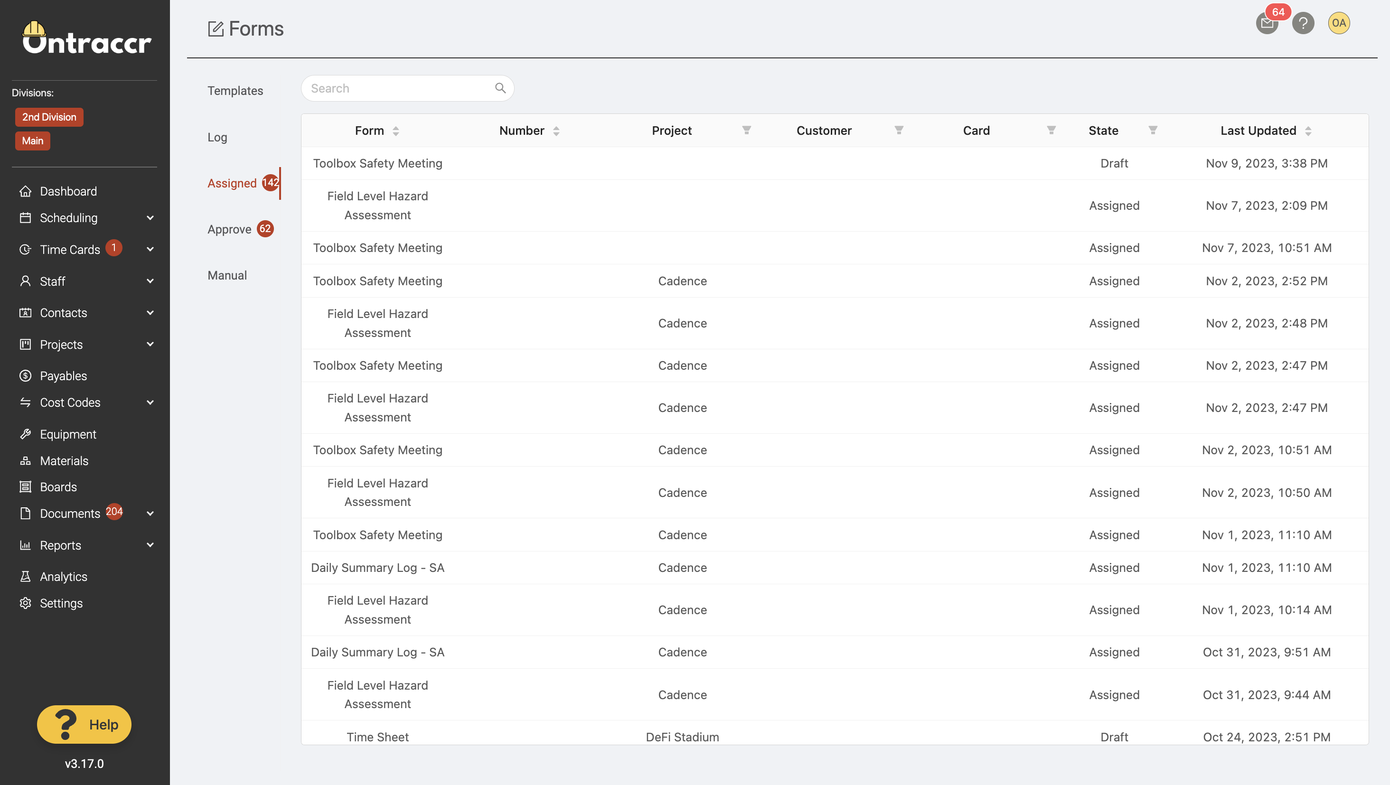Viewport: 1390px width, 785px height.
Task: Open the mail notifications icon with 64 badge
Action: click(x=1267, y=23)
